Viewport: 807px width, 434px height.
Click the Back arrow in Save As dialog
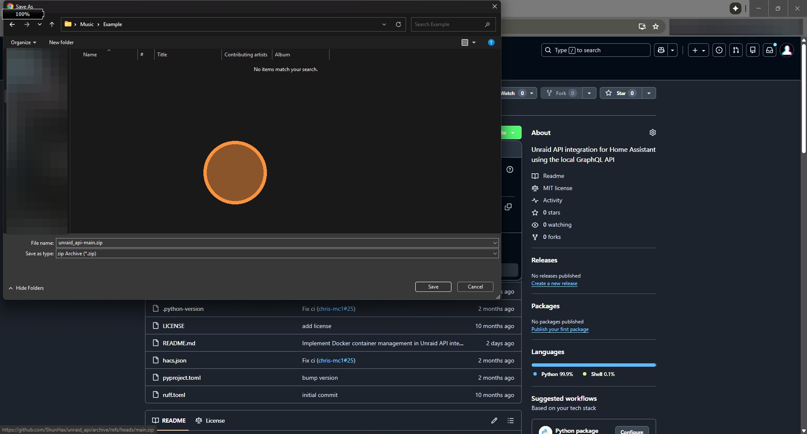click(12, 24)
